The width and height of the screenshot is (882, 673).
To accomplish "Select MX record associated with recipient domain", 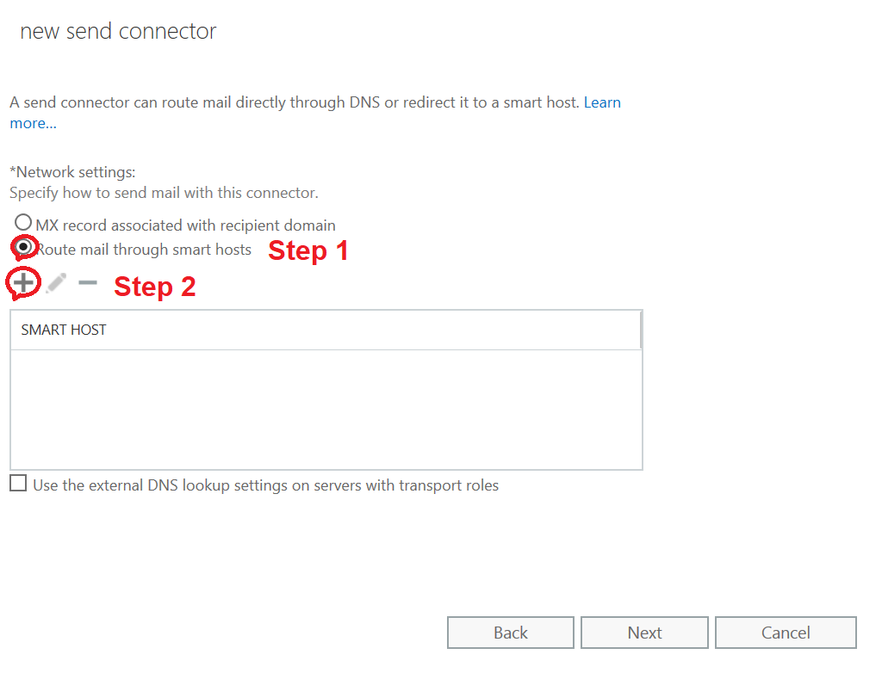I will 23,223.
